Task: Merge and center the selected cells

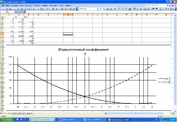Action: 130,9
